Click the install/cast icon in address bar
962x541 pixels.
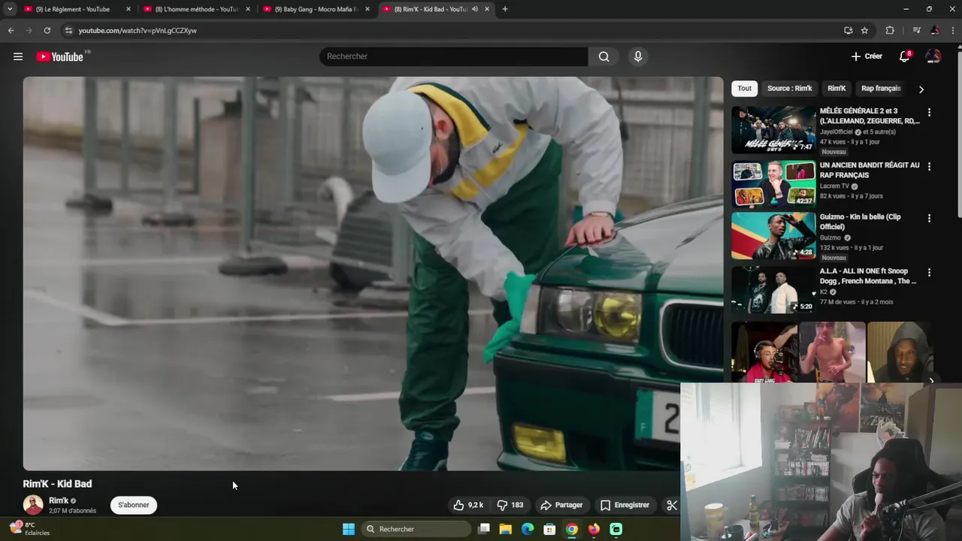[848, 30]
